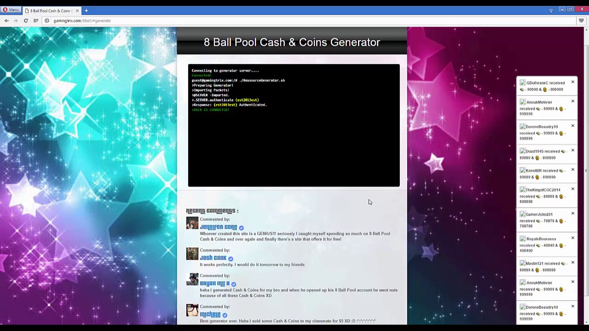The height and width of the screenshot is (331, 589).
Task: Click terminal line '.SERVER.authenticate (est2013est)'
Action: [225, 100]
